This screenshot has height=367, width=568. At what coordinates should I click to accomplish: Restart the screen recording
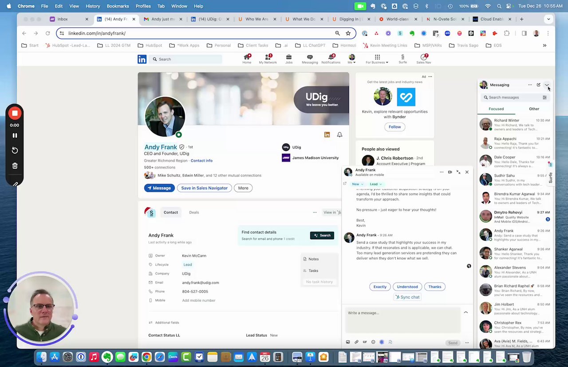click(15, 150)
